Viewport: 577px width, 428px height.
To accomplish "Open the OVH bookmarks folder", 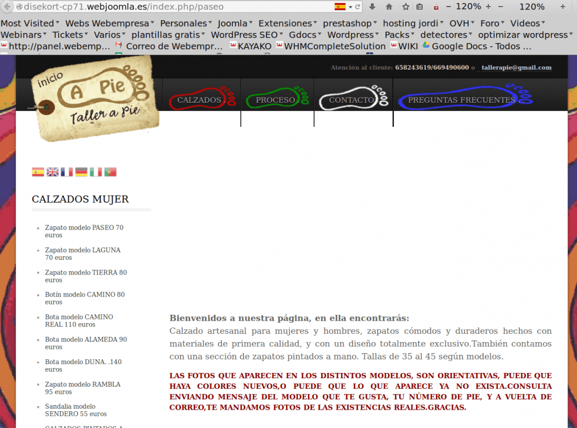I will click(x=462, y=23).
